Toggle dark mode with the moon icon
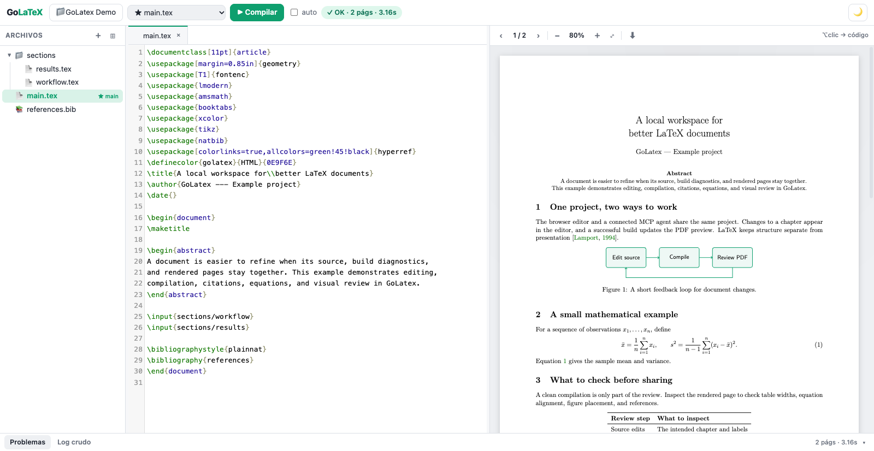The height and width of the screenshot is (451, 874). 858,12
